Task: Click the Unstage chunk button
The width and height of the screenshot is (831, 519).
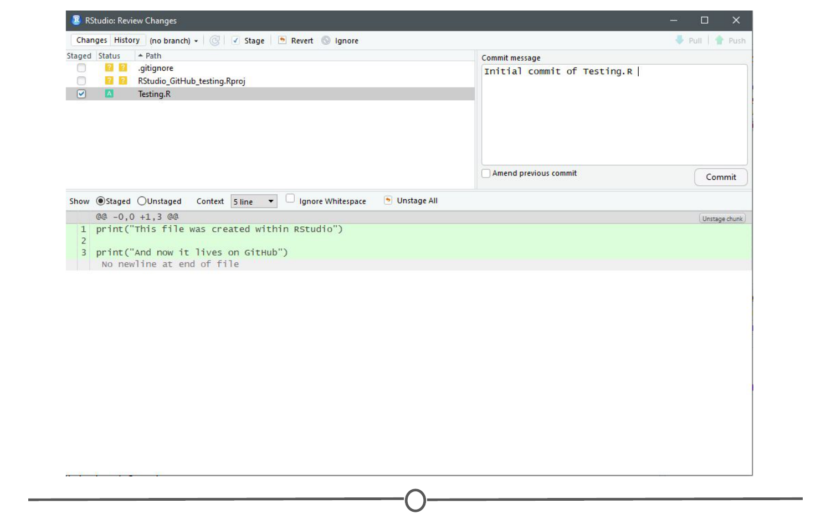Action: click(x=722, y=219)
